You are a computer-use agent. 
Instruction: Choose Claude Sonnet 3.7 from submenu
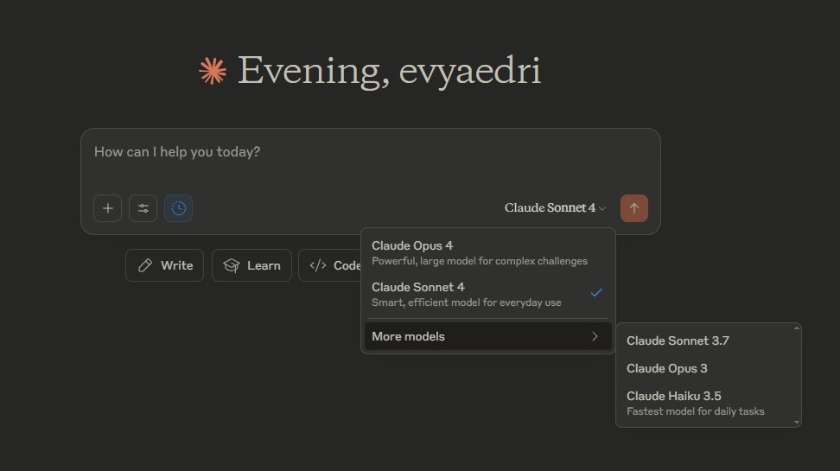pyautogui.click(x=705, y=341)
